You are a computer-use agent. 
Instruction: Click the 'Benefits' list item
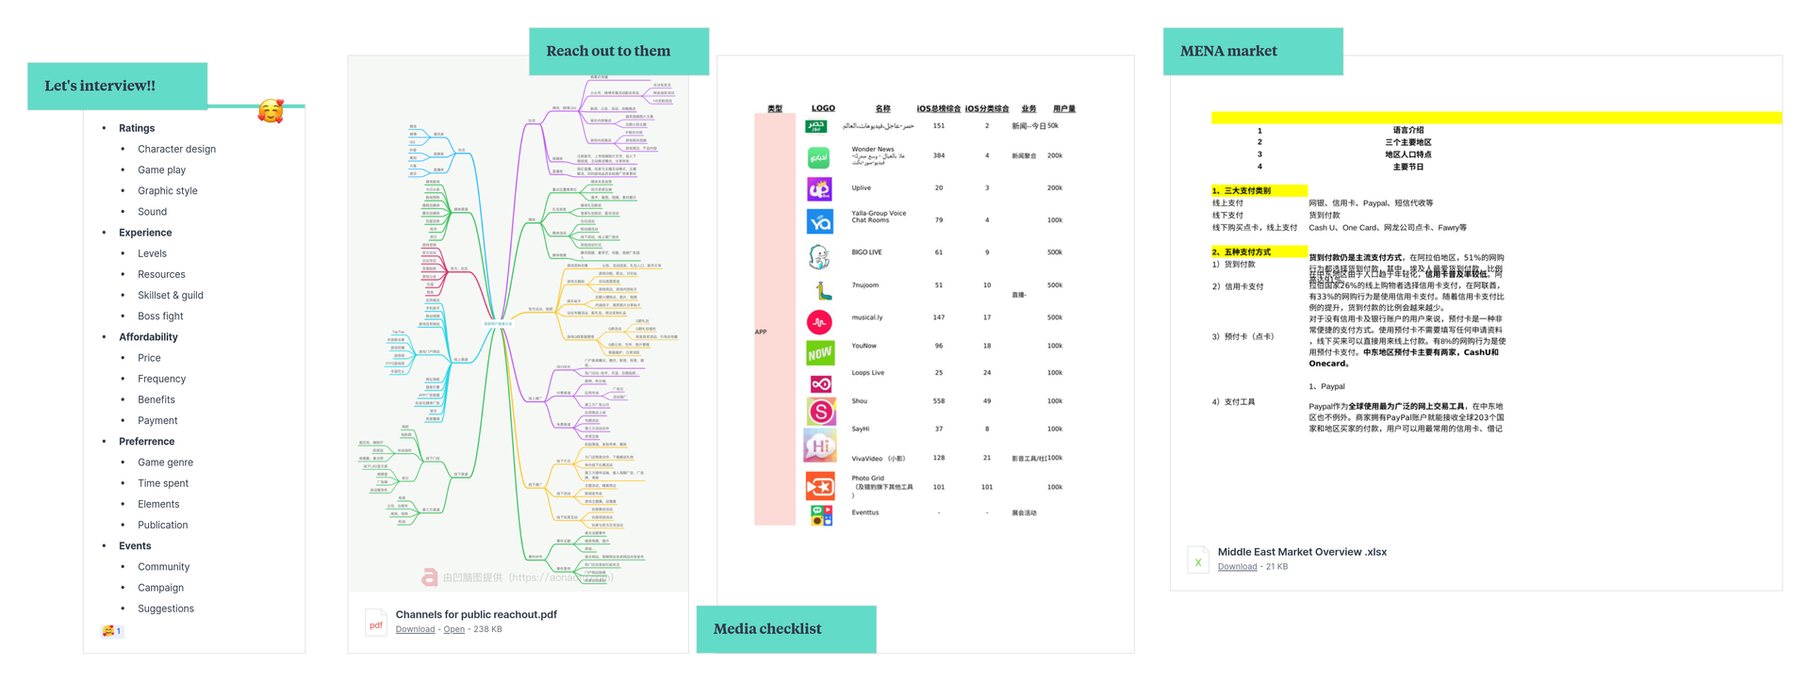(x=156, y=399)
